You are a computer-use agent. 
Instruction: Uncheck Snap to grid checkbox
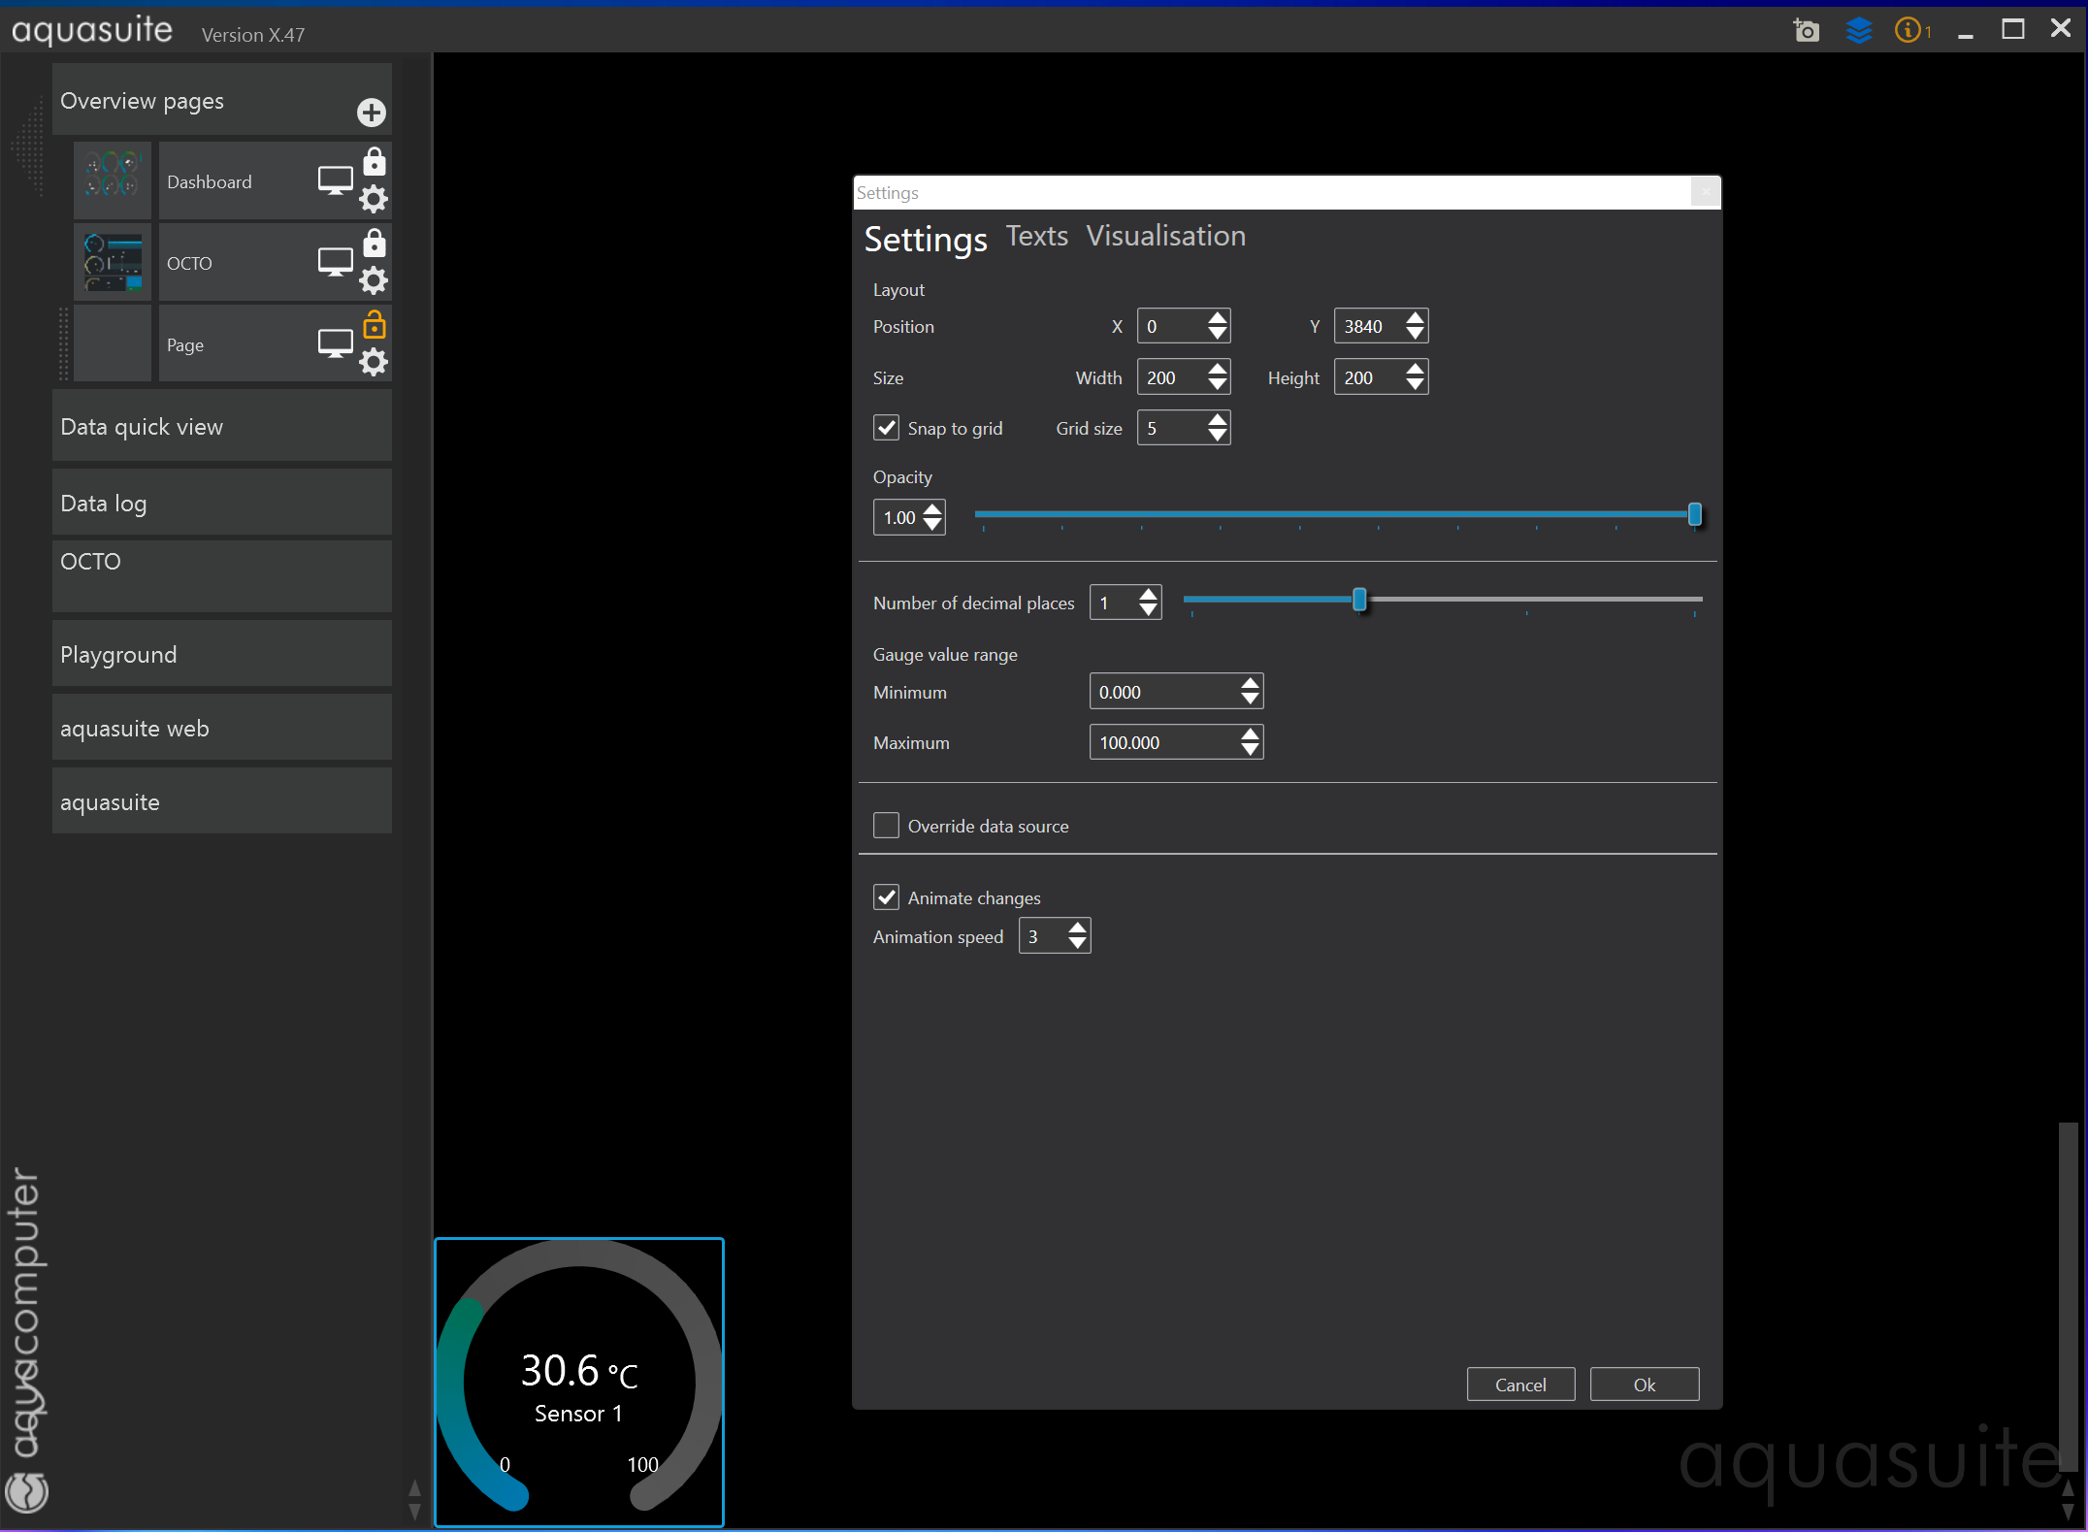point(886,428)
